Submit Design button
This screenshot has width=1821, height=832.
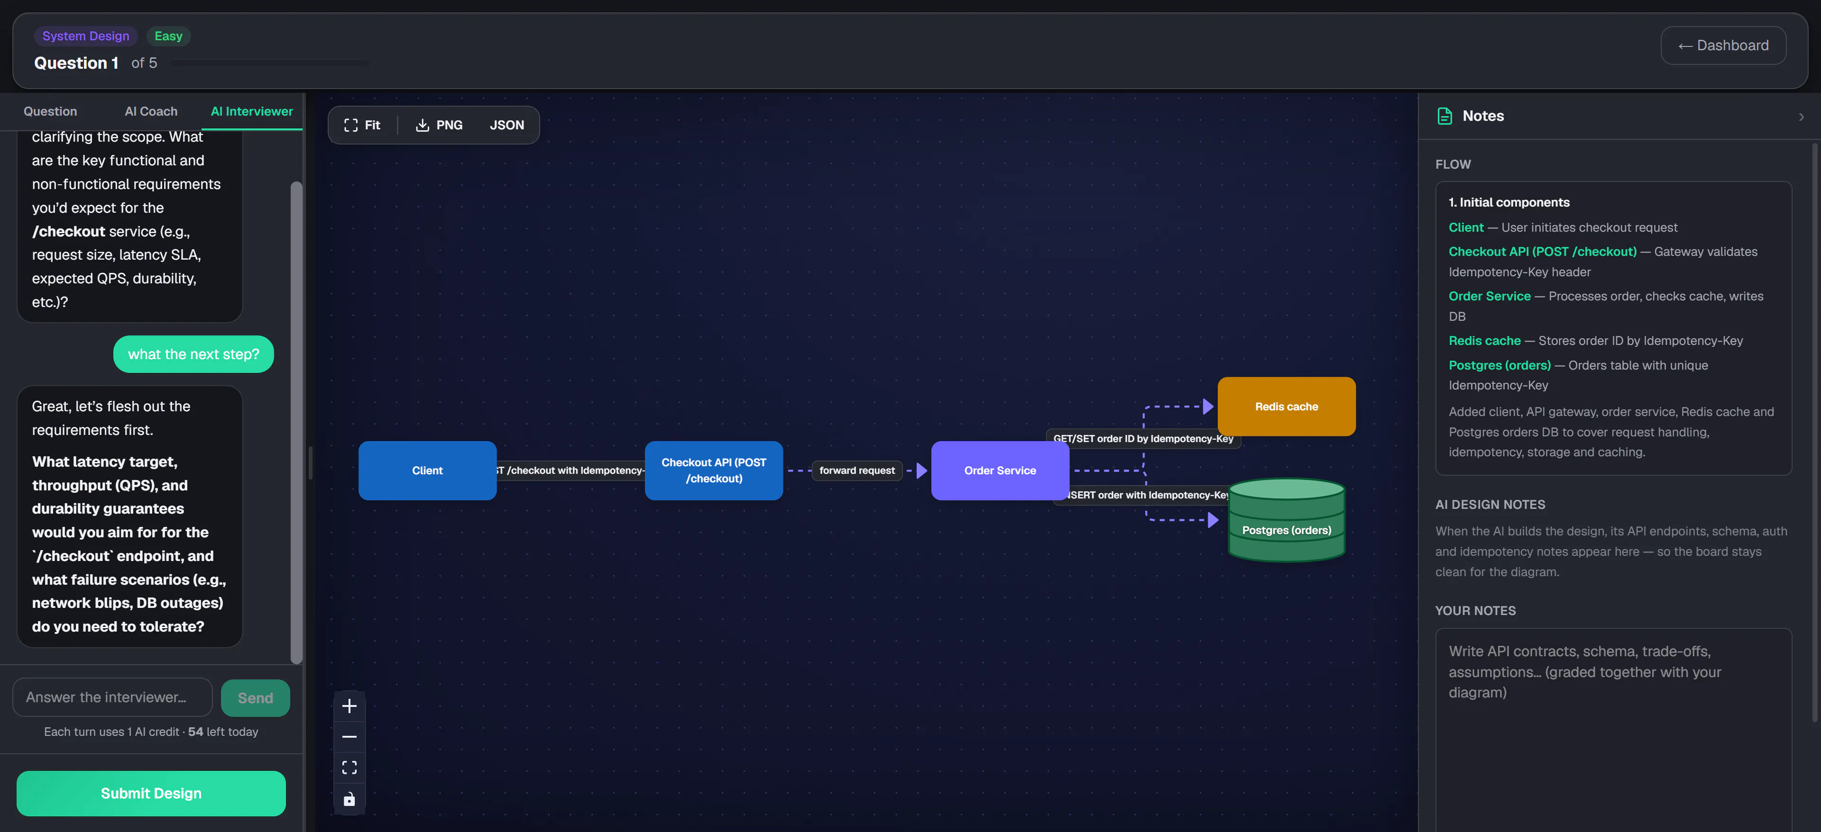coord(151,793)
